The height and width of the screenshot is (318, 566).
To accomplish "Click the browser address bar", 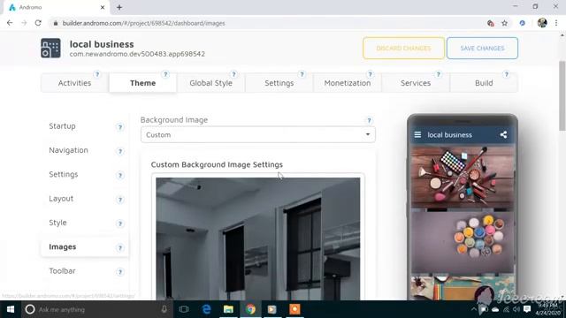I will click(267, 23).
